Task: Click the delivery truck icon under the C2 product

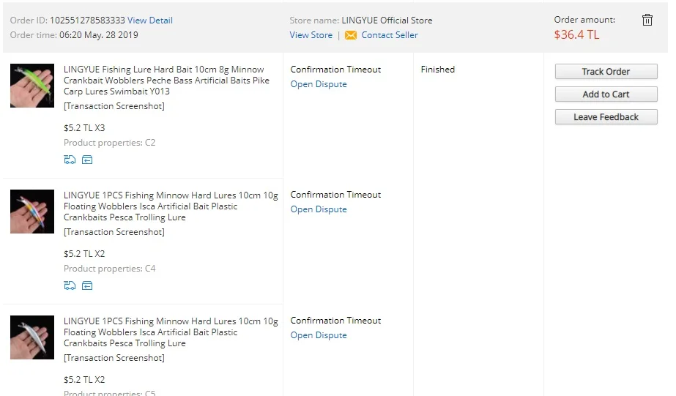Action: [x=70, y=160]
